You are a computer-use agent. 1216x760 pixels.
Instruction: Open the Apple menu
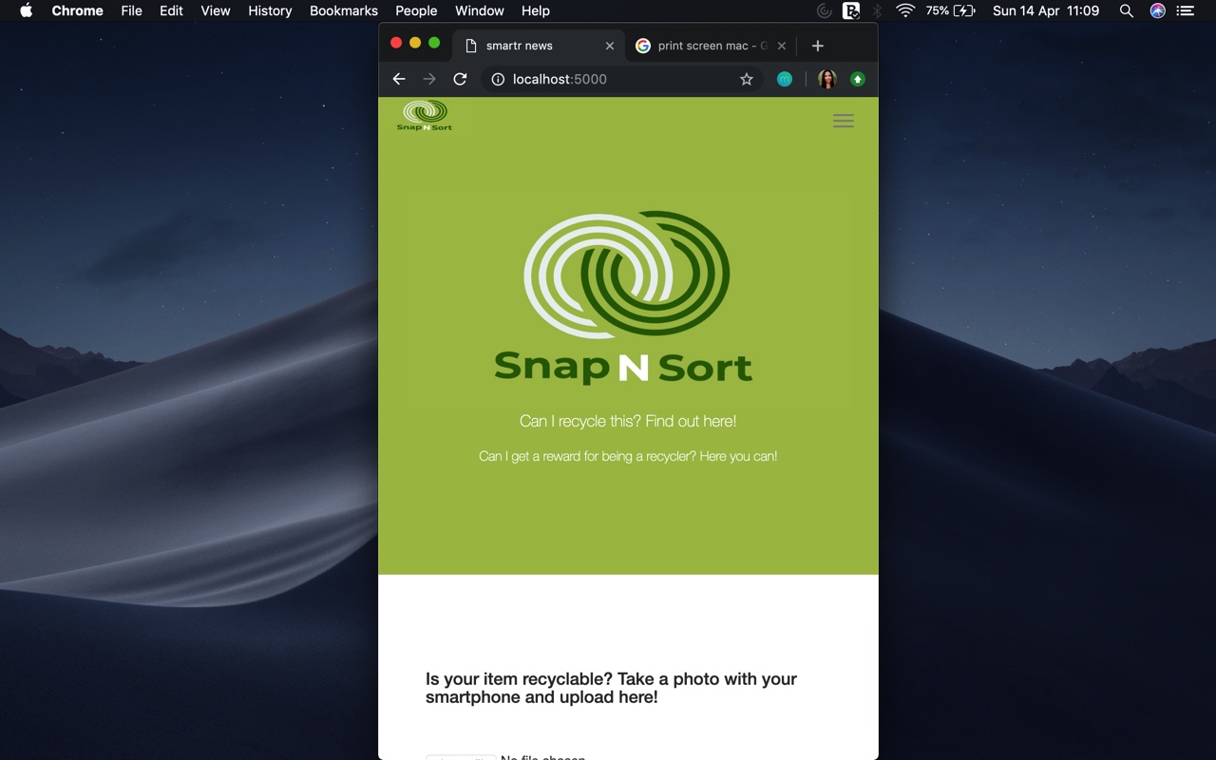pyautogui.click(x=26, y=10)
